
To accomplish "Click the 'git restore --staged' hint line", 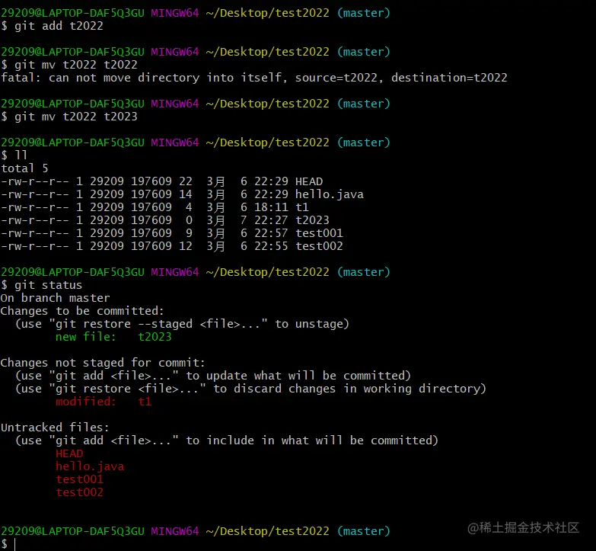I will (182, 324).
